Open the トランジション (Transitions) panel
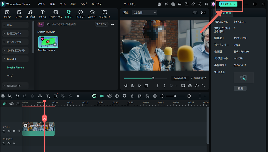Screen dimensions: 268x152 coord(56,14)
